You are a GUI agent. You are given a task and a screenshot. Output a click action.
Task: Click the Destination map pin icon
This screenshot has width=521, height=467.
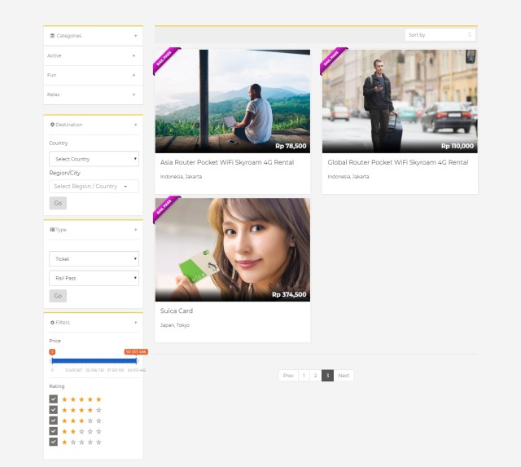pos(52,125)
